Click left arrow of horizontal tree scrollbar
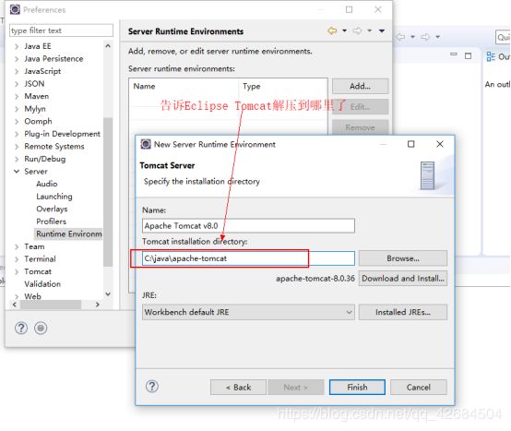The image size is (511, 431). [x=15, y=305]
